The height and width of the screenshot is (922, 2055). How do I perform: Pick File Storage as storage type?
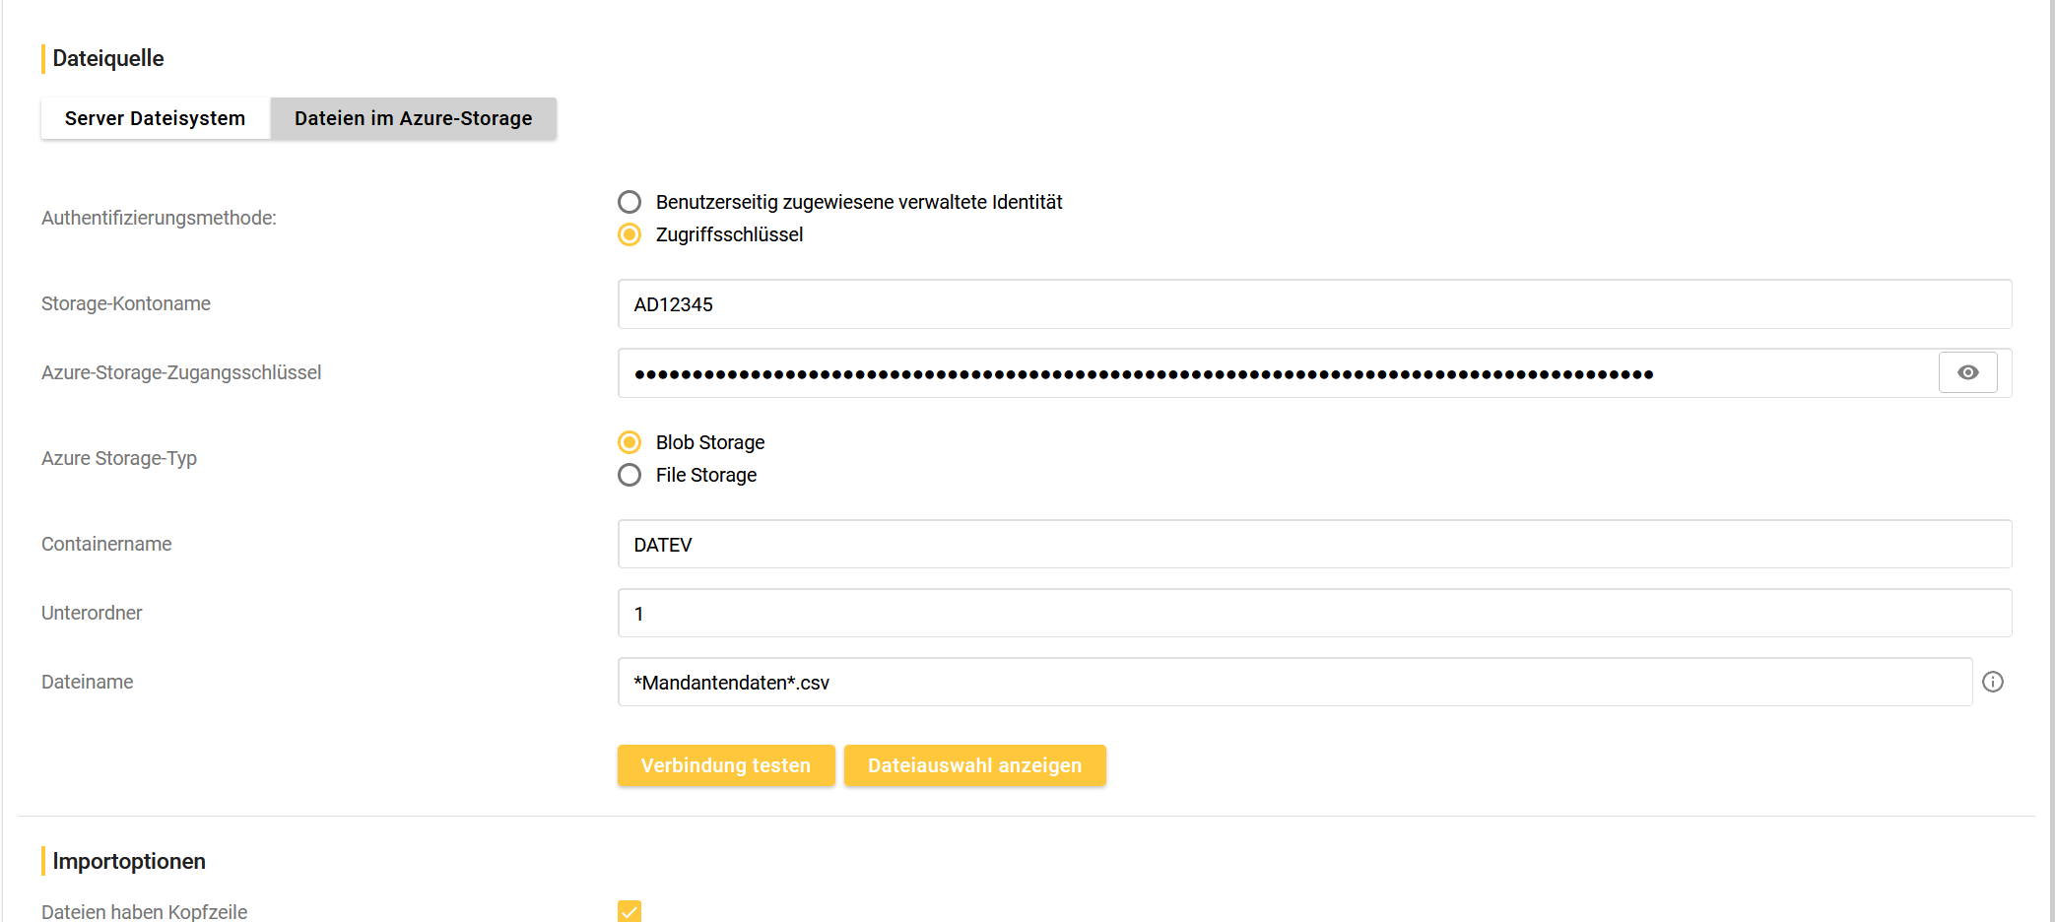point(630,475)
